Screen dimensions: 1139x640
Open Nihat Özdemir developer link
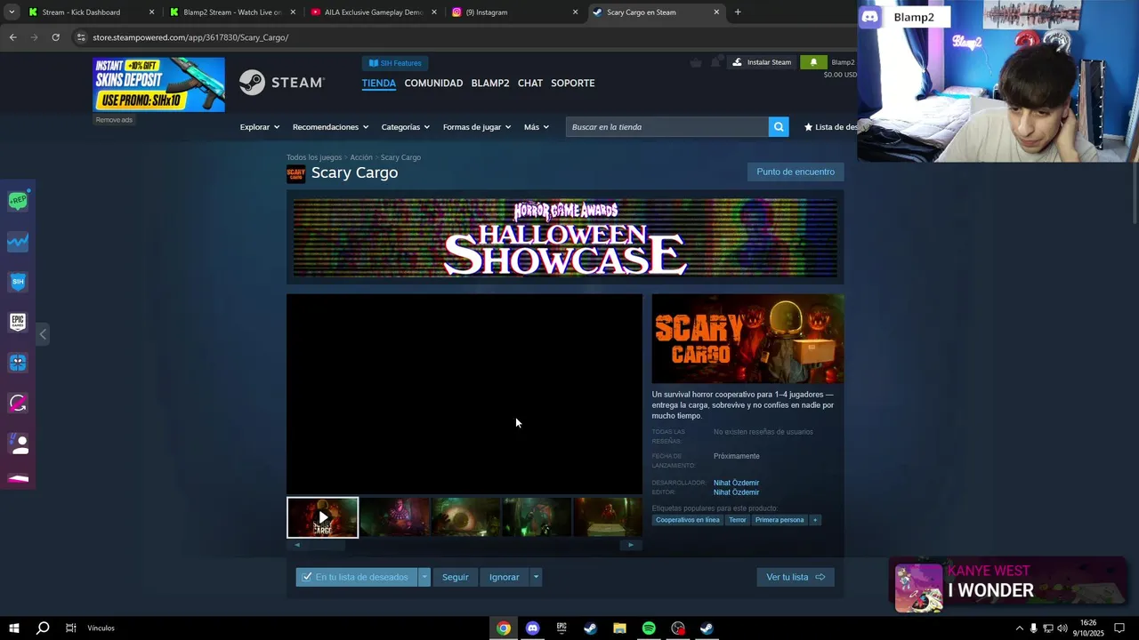point(736,483)
